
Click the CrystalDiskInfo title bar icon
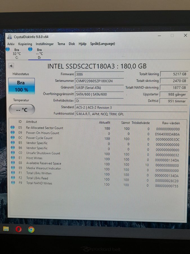[10, 37]
